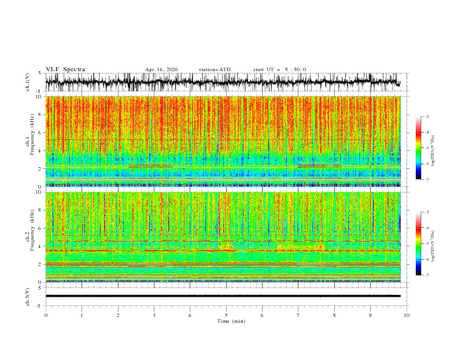The image size is (458, 354).
Task: Click the time axis tick label "2"
Action: 118,315
